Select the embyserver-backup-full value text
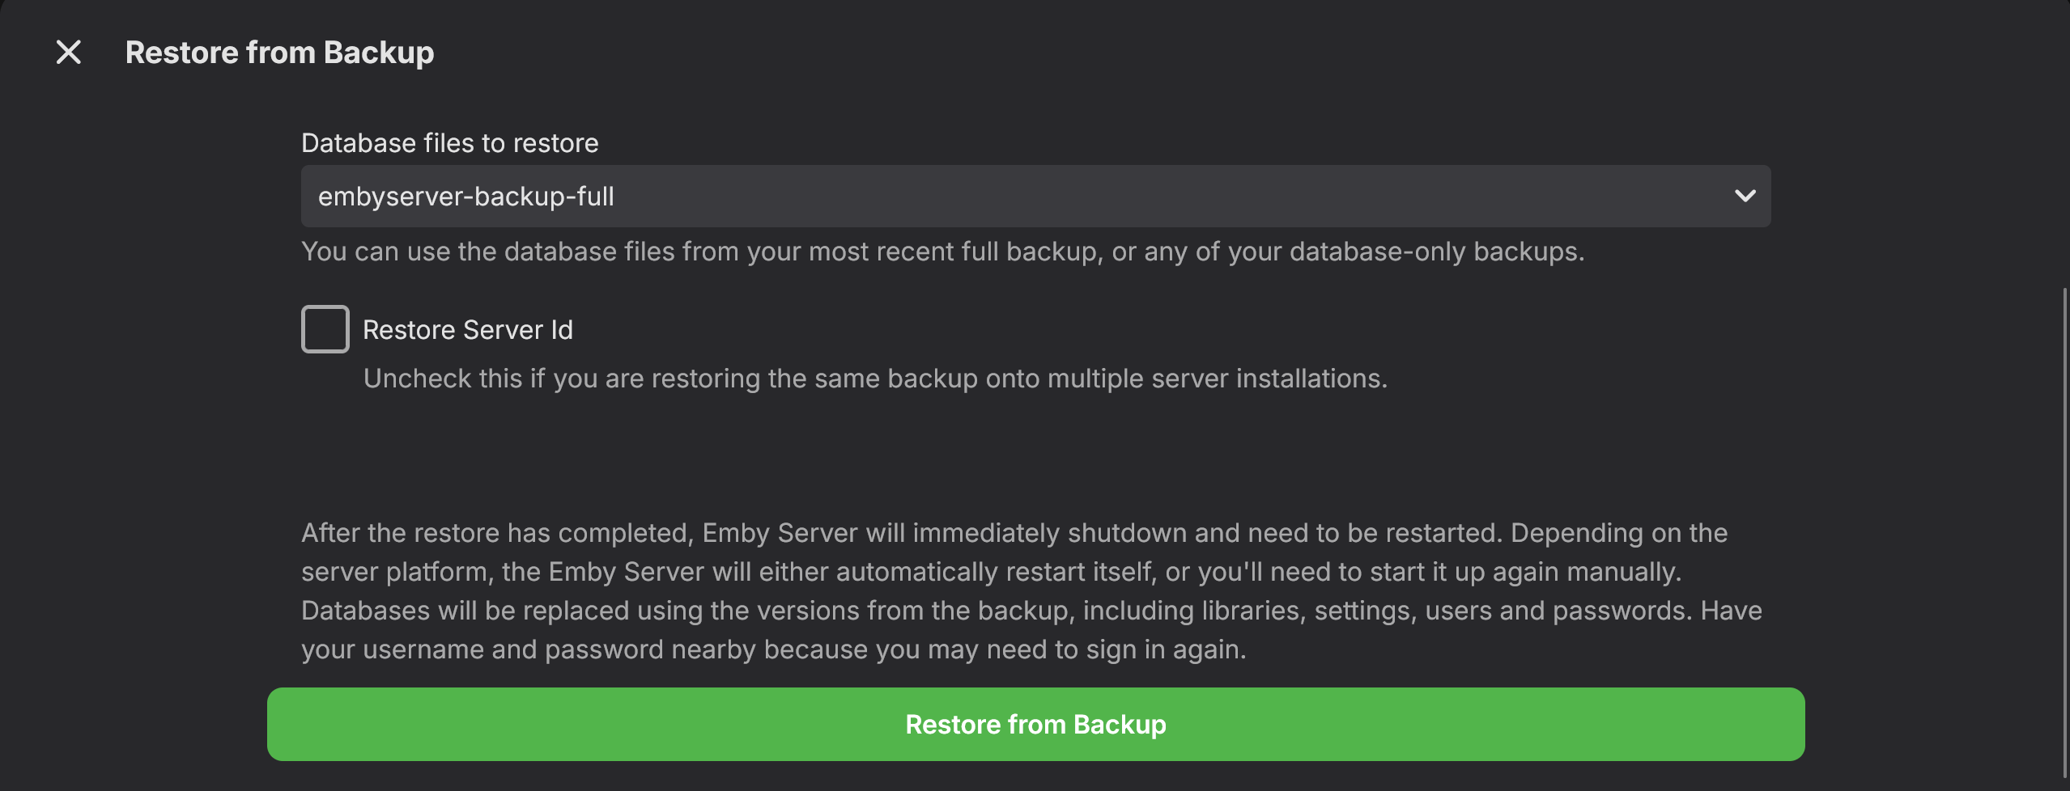The image size is (2070, 791). 465,197
